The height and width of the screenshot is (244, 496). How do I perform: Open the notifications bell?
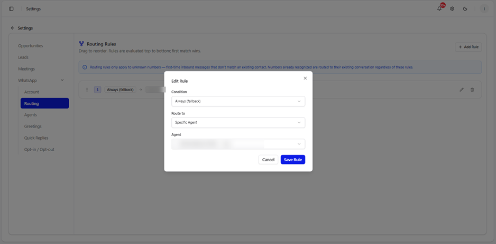[x=439, y=9]
